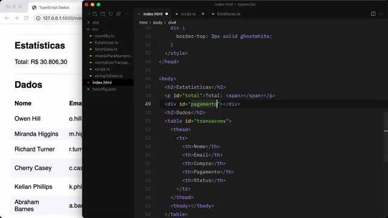This screenshot has height=218, width=388.
Task: Click the <tbody></tbody> code line
Action: (192, 206)
